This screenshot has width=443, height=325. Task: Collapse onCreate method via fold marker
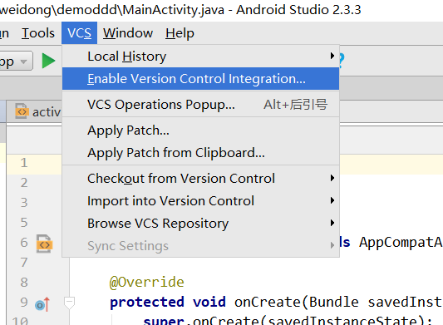click(69, 303)
